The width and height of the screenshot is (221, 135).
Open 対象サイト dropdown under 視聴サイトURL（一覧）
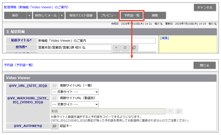pos(75,92)
